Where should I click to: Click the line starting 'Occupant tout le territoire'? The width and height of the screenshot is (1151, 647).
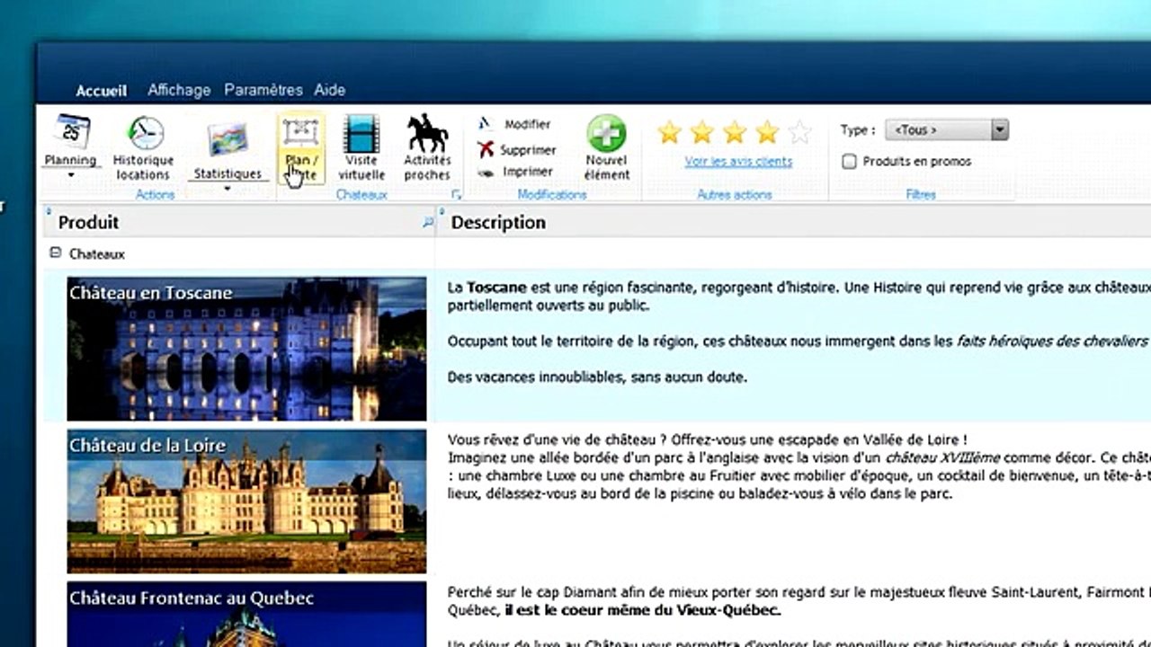tap(799, 341)
